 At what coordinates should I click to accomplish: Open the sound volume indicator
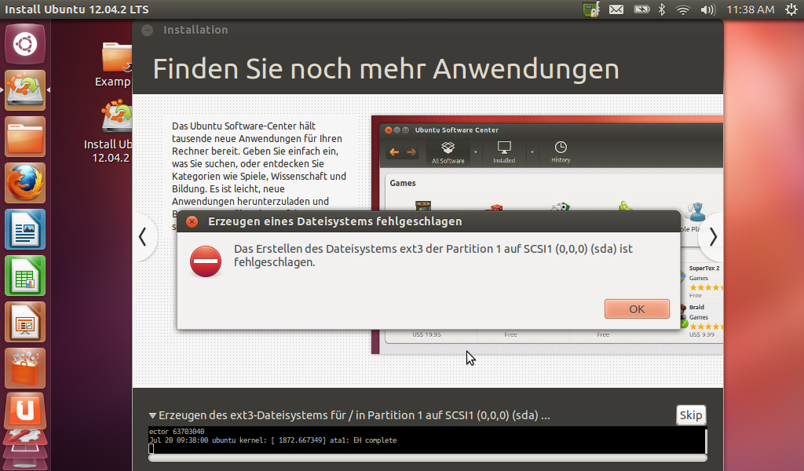[707, 9]
